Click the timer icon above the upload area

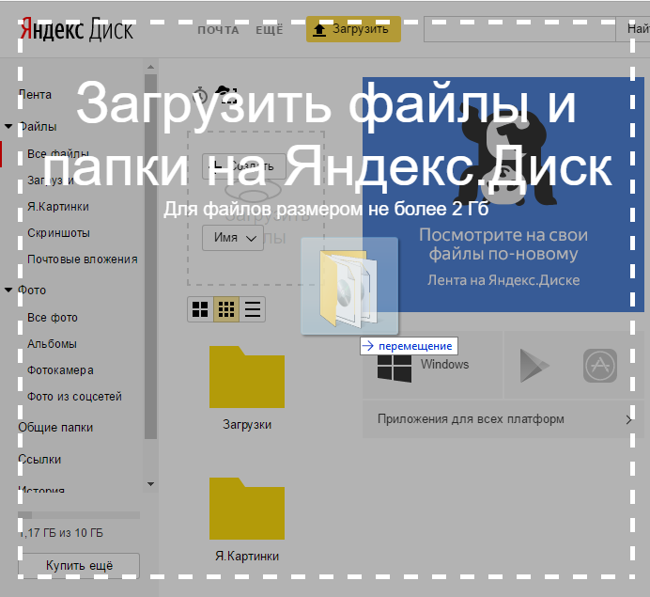[200, 95]
